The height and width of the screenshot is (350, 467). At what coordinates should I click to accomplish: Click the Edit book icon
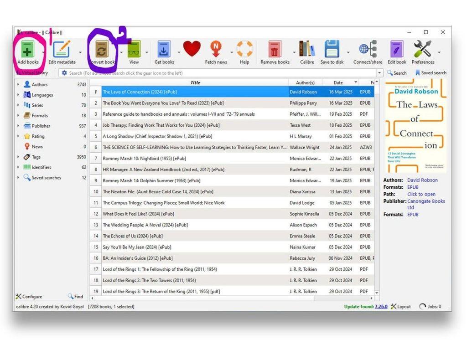coord(397,49)
